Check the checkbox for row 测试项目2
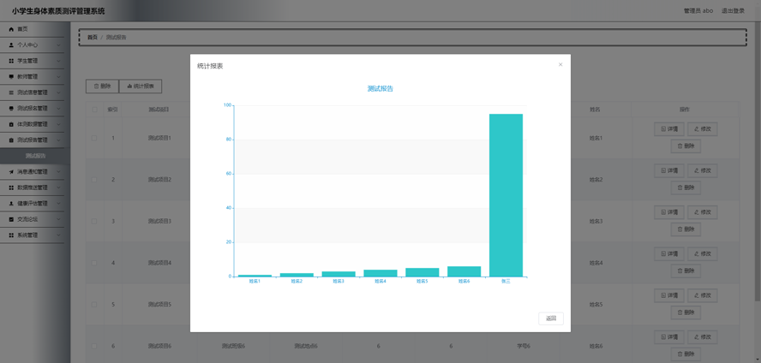The width and height of the screenshot is (761, 363). point(94,180)
